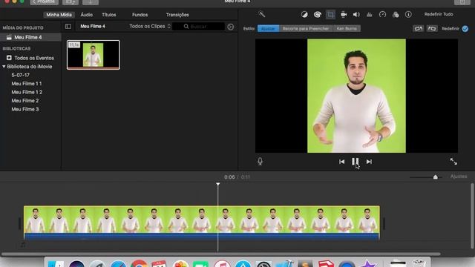The height and width of the screenshot is (267, 475).
Task: Select the crop tool in the adjustments bar
Action: [x=330, y=15]
